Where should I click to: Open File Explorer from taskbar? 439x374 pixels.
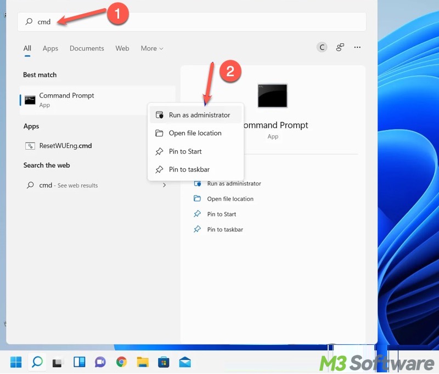pos(143,362)
